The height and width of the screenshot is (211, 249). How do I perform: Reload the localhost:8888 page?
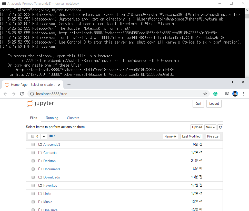coord(22,94)
